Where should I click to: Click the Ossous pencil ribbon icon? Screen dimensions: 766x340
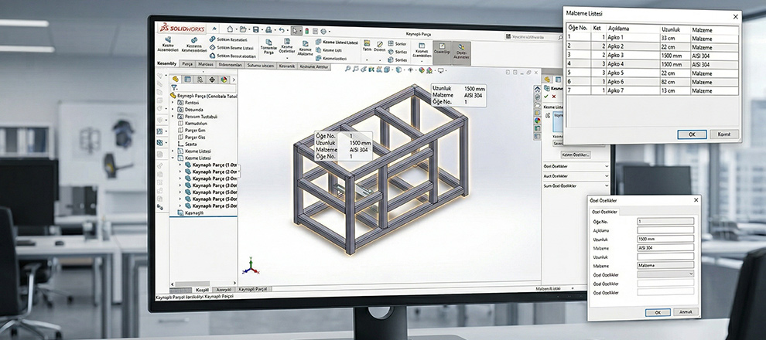380,46
